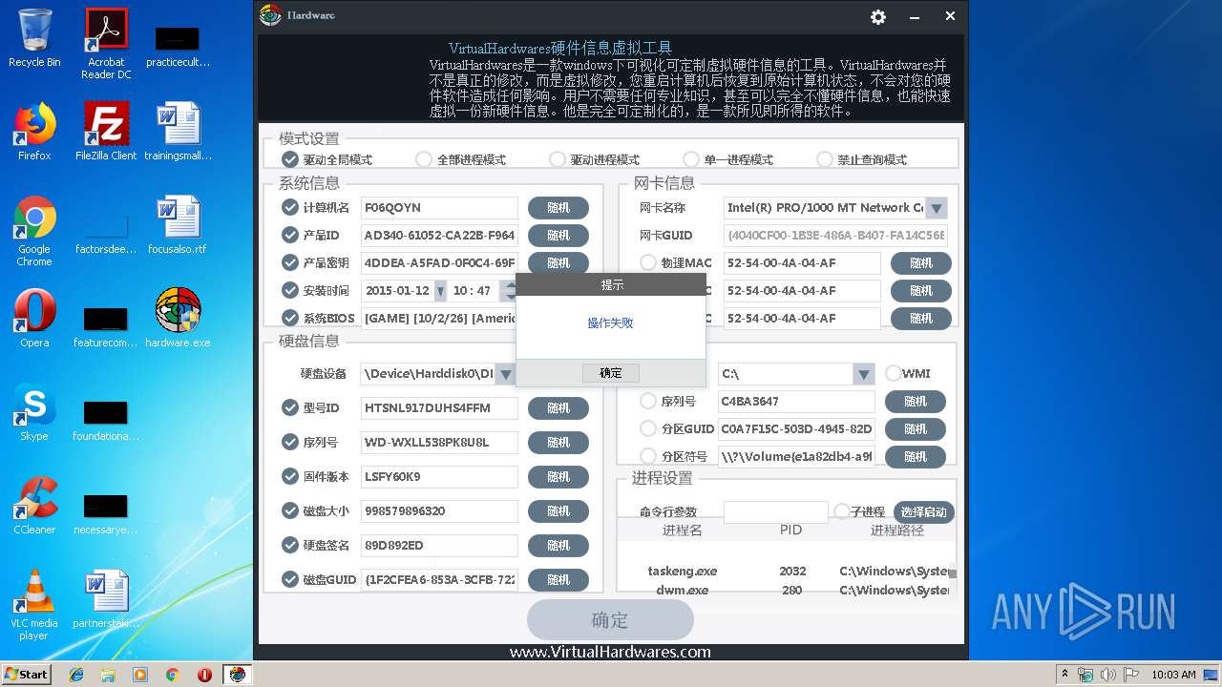This screenshot has width=1222, height=687.
Task: Select hardware.exe desktop icon
Action: [x=178, y=319]
